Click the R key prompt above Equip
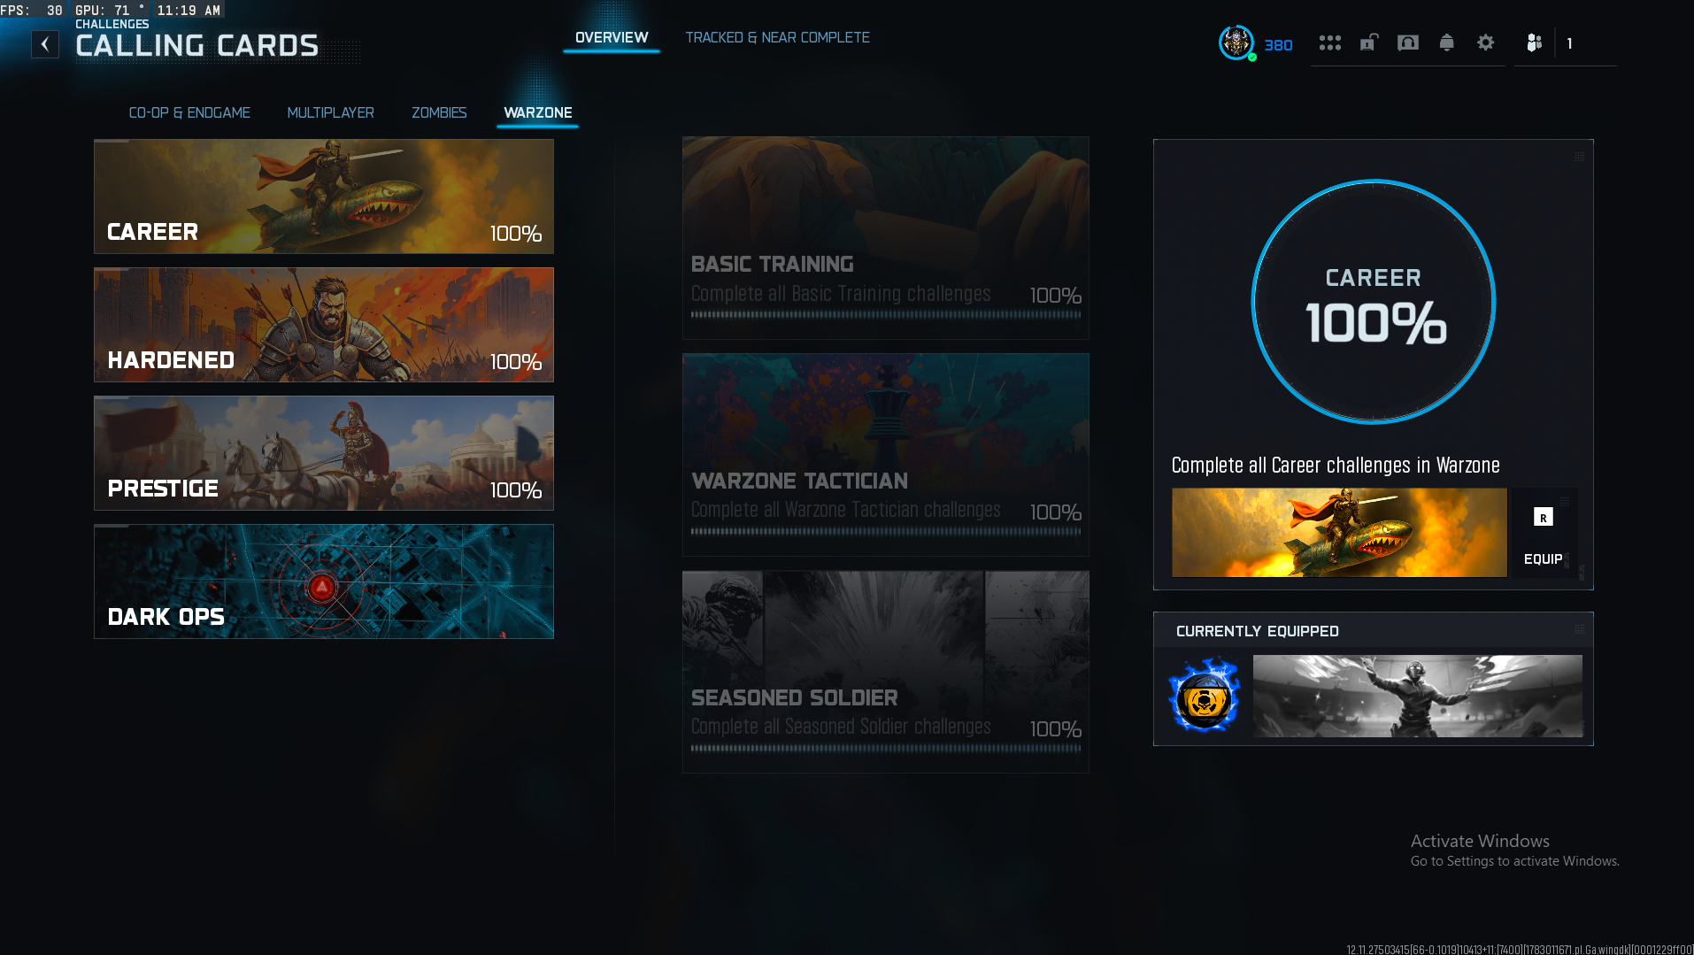The image size is (1694, 955). click(1543, 518)
